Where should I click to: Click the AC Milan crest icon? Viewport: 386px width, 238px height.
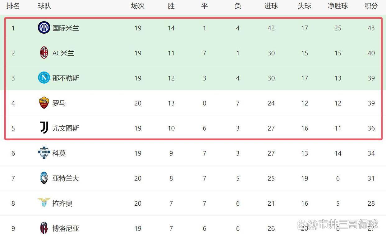tap(44, 53)
